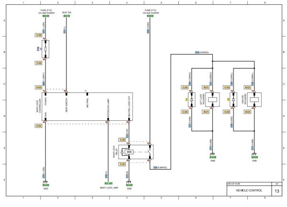This screenshot has height=207, width=287.
Task: Select the INTERLOCK LAMP pin terminal on controller
Action: click(x=108, y=119)
